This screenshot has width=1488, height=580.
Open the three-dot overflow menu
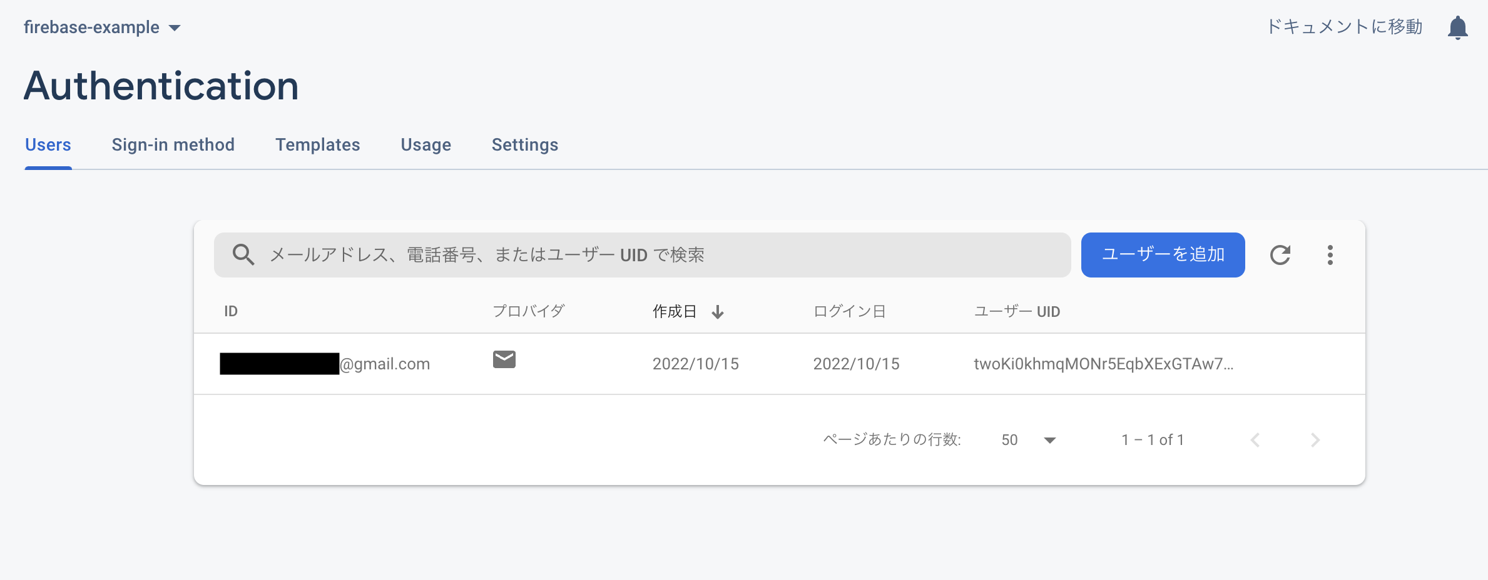coord(1330,254)
